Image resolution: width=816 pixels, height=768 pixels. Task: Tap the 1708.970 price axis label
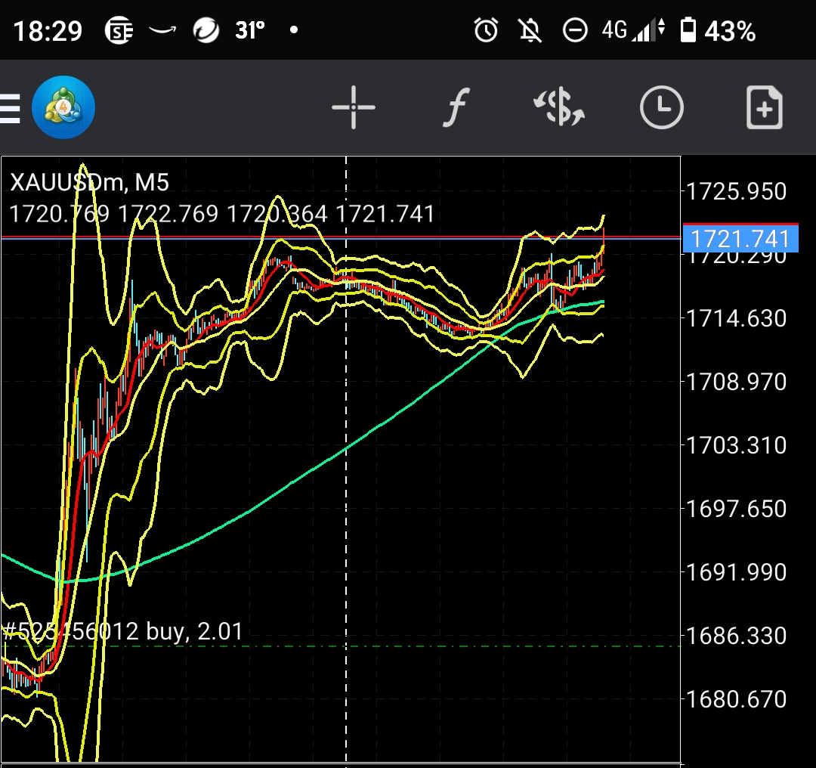point(736,382)
